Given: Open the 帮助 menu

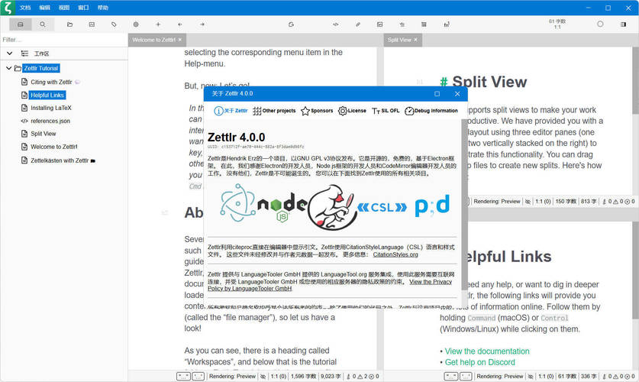Looking at the screenshot, I should (102, 8).
